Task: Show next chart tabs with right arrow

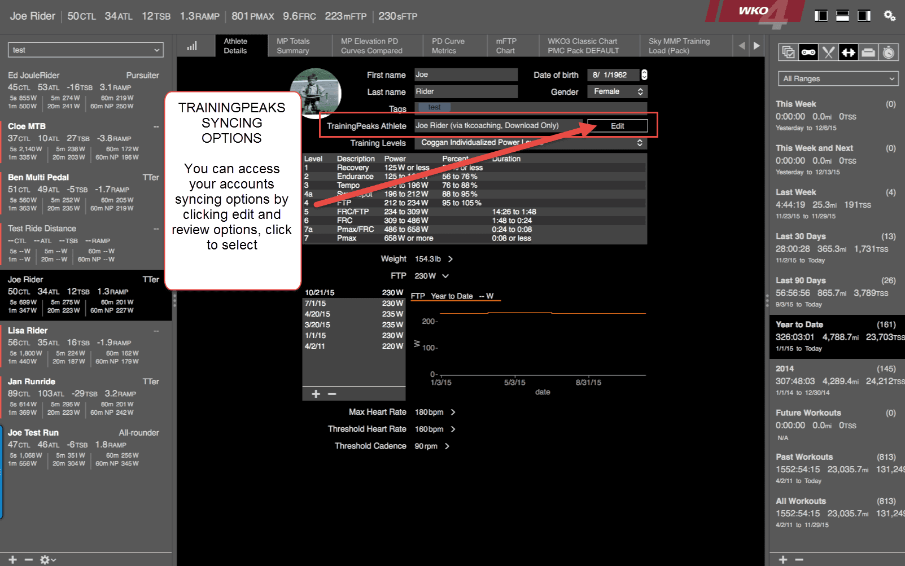Action: [757, 46]
